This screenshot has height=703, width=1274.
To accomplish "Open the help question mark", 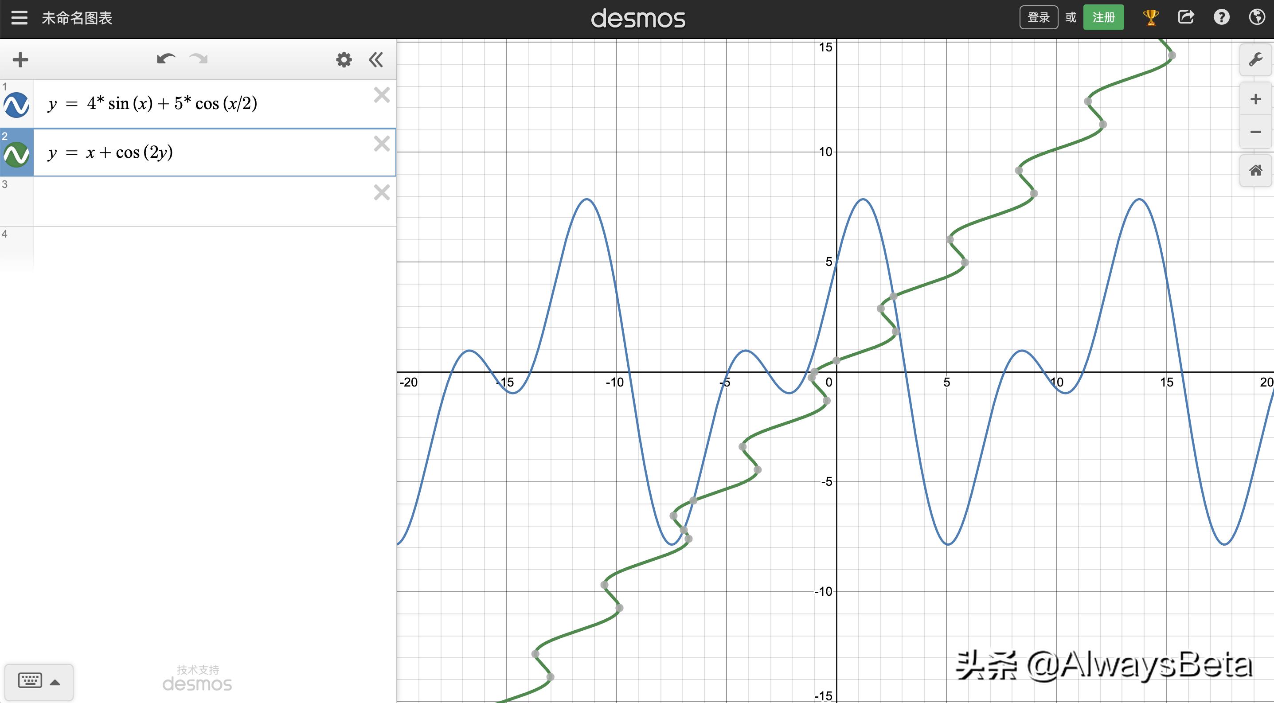I will tap(1221, 18).
